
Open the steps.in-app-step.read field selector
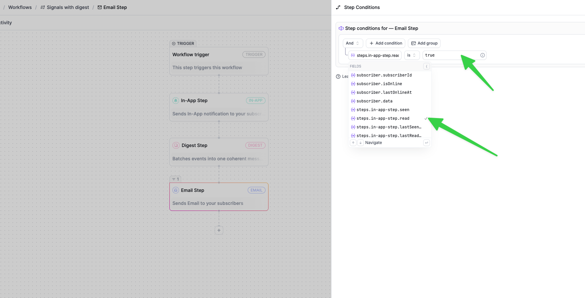click(375, 55)
